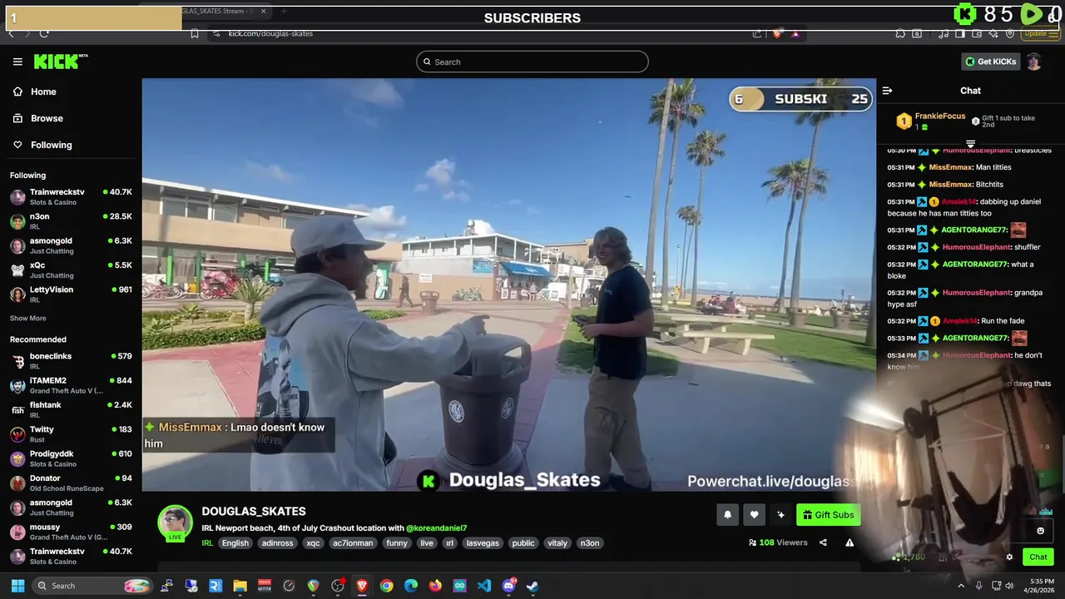Click the Windows taskbar Search box
This screenshot has height=599, width=1065.
pyautogui.click(x=93, y=586)
